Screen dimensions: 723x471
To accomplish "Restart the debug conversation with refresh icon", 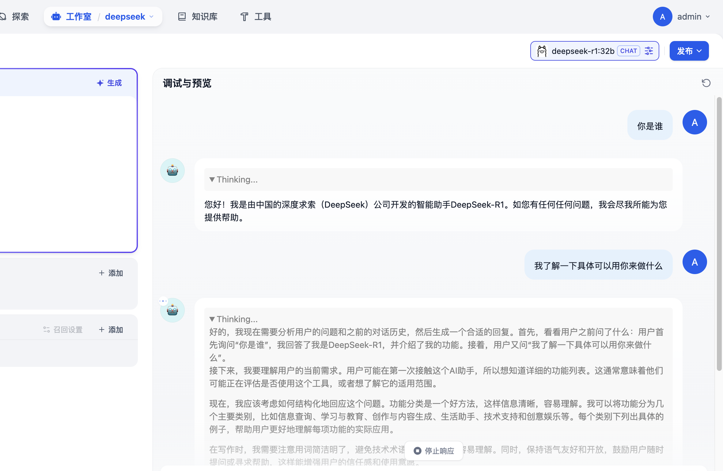I will (x=706, y=83).
